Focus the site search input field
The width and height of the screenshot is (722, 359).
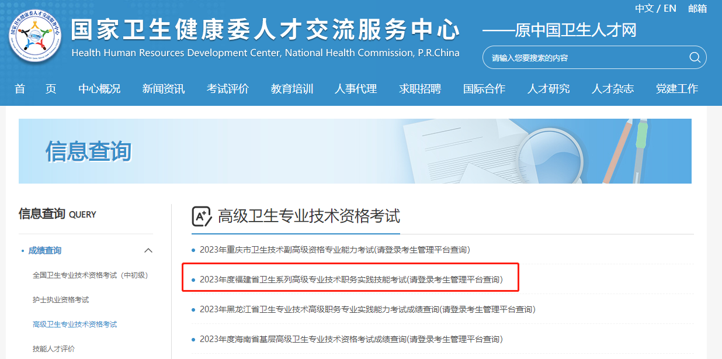point(587,57)
